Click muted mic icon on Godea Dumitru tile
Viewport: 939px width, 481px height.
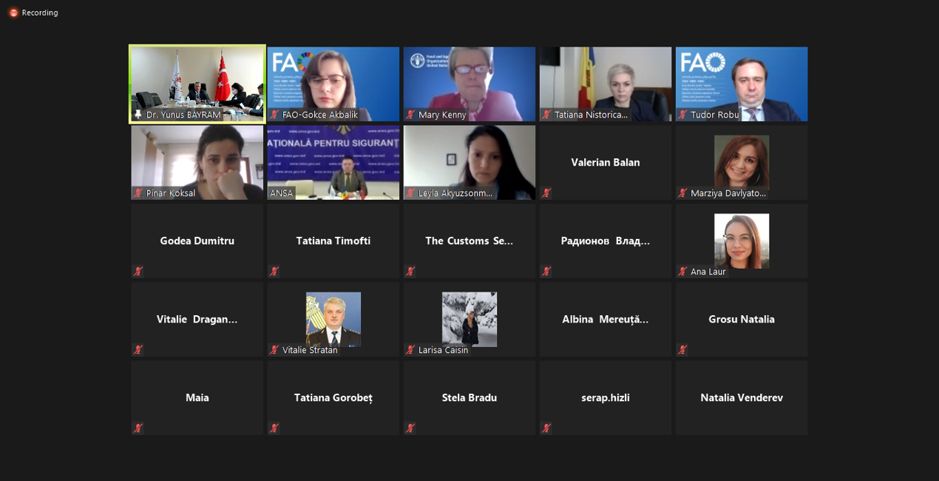coord(138,272)
